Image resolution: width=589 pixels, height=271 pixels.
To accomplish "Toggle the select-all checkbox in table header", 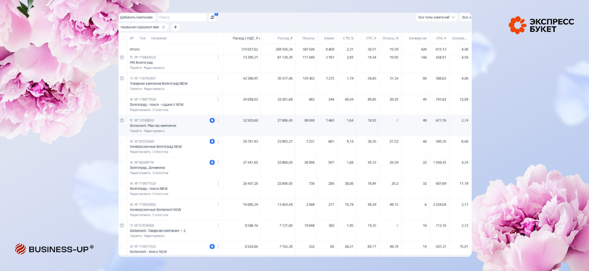I will [122, 38].
